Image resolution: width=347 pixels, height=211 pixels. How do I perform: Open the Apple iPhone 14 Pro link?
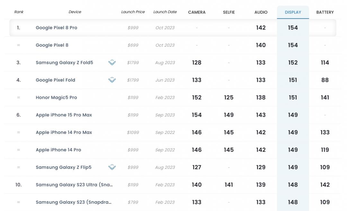(58, 150)
